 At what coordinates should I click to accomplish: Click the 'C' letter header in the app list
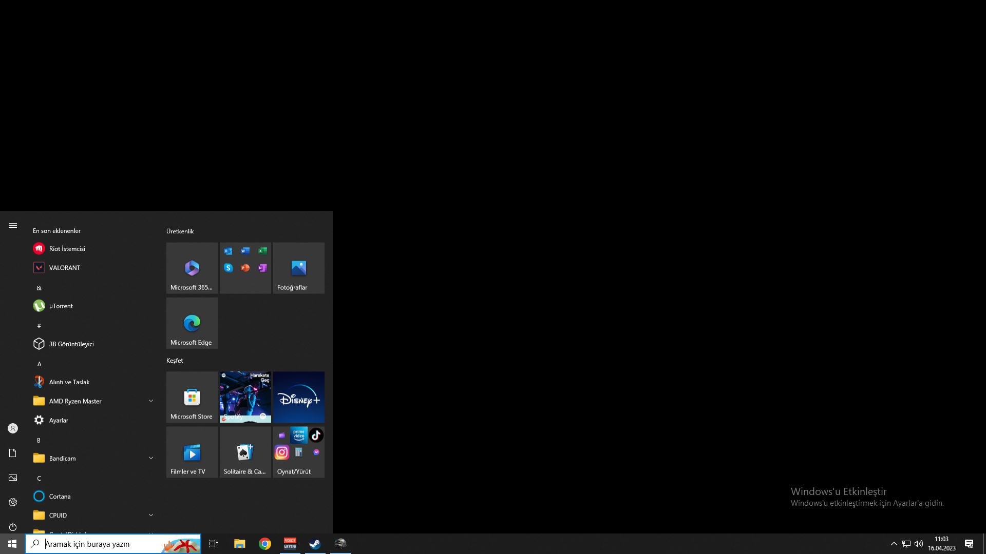point(39,479)
